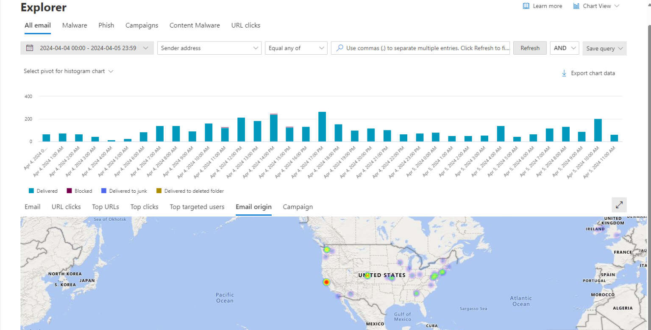Image resolution: width=651 pixels, height=330 pixels.
Task: Select the Email origin tab
Action: (x=254, y=207)
